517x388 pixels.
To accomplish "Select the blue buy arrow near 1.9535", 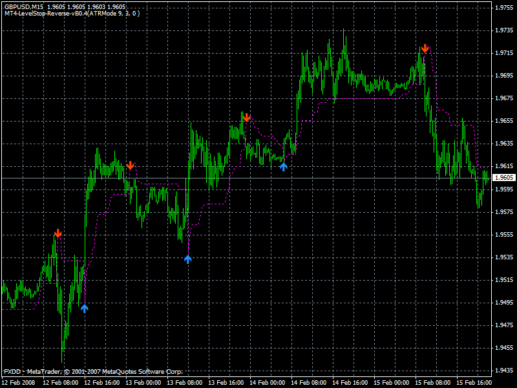I will click(187, 259).
